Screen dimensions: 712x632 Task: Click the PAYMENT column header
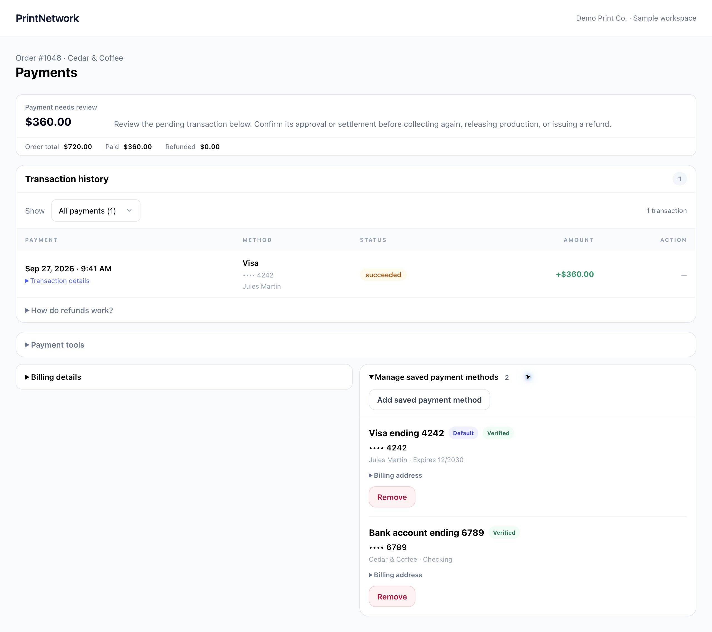(41, 240)
